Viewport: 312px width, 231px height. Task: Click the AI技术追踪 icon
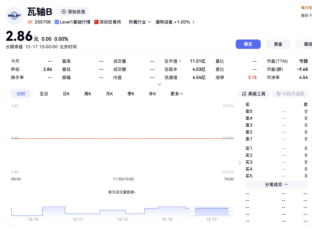[x=278, y=94]
